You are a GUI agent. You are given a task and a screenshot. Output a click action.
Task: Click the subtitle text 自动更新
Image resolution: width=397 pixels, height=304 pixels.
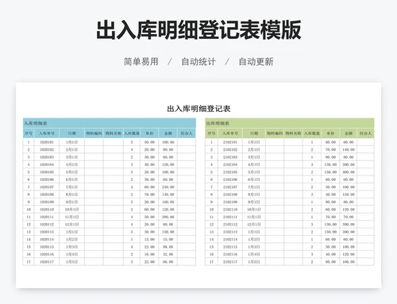click(256, 62)
